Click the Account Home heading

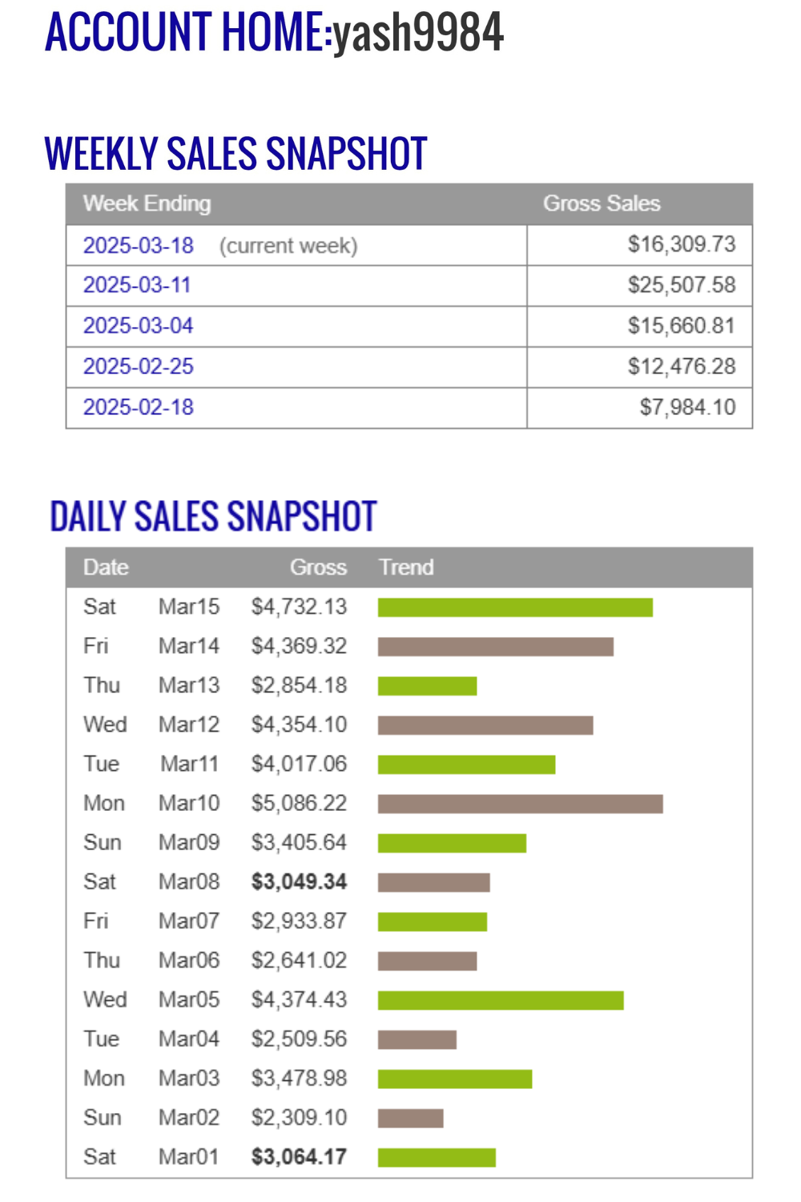tap(188, 32)
